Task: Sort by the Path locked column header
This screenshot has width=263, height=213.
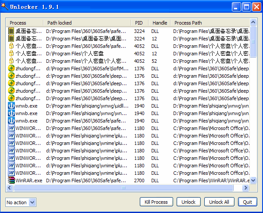Action: coord(87,23)
